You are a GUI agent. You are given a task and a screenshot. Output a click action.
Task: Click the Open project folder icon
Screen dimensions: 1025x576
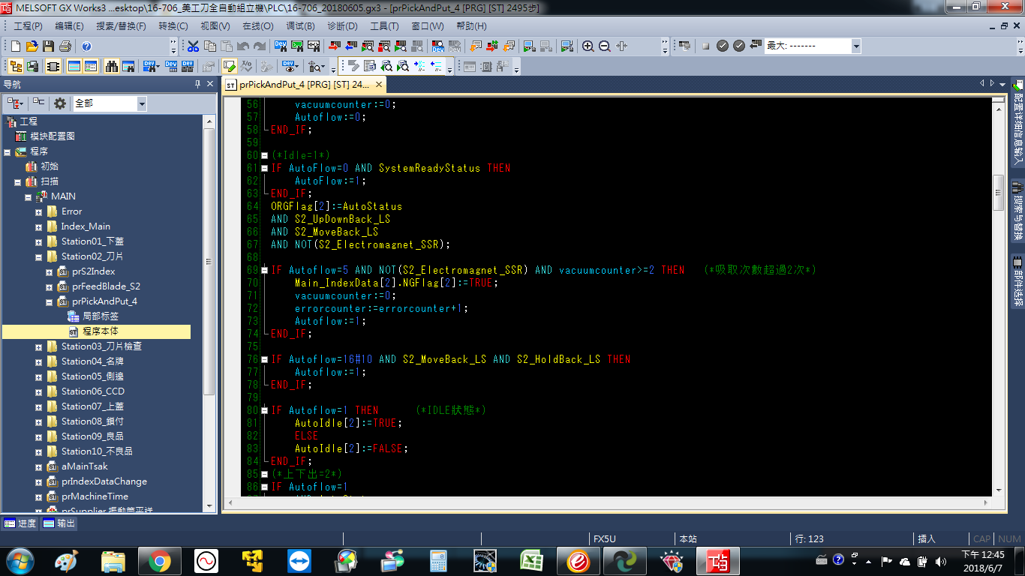[32, 46]
